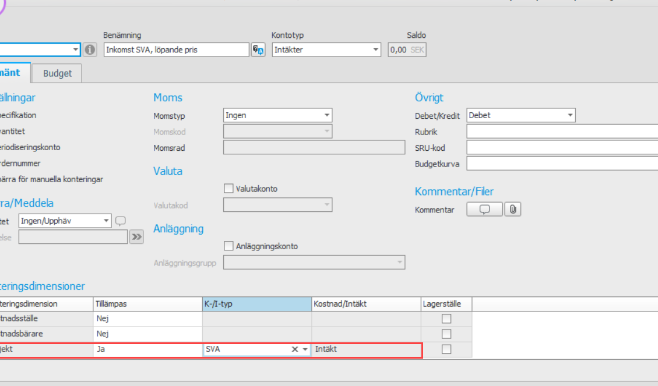Image resolution: width=658 pixels, height=386 pixels.
Task: Check Lagerställe box in the SVA row
Action: coord(446,349)
